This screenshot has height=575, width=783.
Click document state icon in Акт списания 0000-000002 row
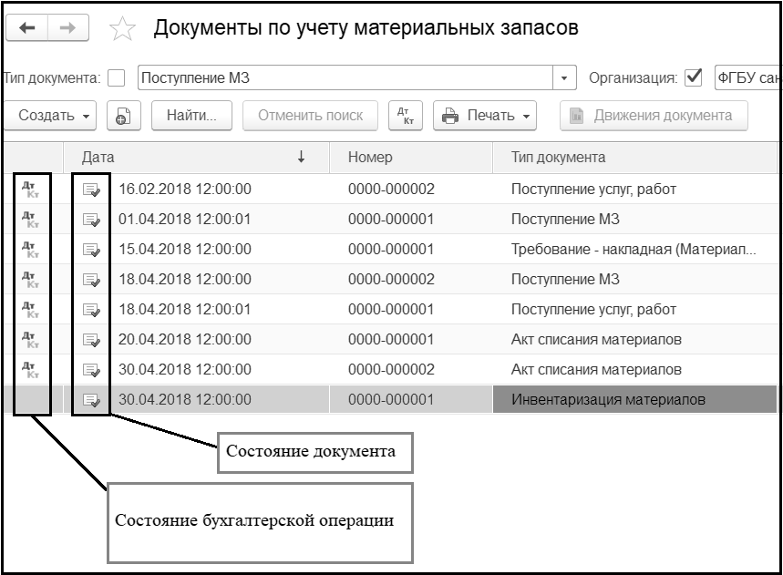point(91,370)
